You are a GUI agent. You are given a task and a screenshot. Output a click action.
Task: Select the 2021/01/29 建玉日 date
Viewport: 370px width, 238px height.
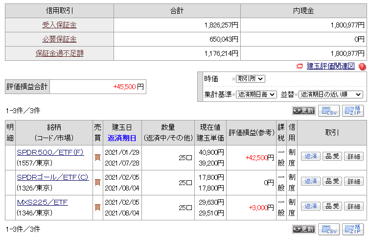pyautogui.click(x=122, y=152)
